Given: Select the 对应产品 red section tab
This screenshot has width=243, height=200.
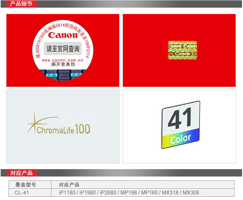Looking at the screenshot, I should tap(21, 173).
